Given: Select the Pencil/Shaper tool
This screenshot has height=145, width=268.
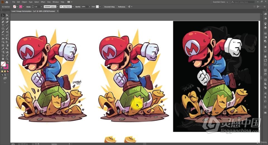Looking at the screenshot, I should pos(3,32).
